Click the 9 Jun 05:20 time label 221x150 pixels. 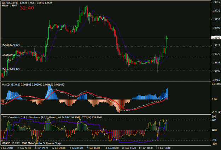(x=76, y=148)
